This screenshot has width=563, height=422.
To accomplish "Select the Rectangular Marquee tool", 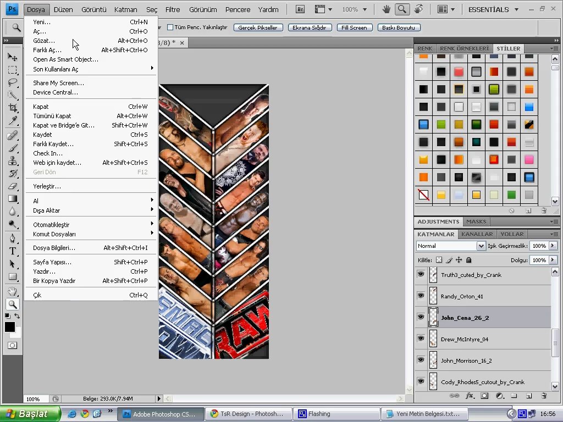I will point(13,70).
